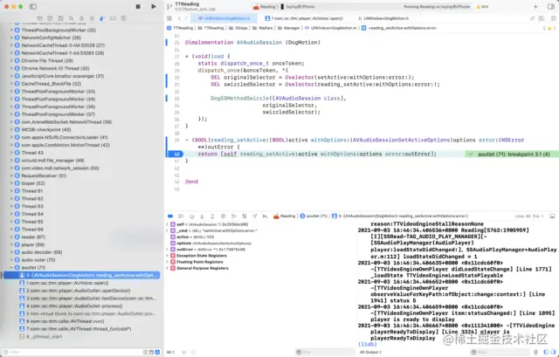
Task: Expand the player (68) thread
Action: [x=11, y=244]
